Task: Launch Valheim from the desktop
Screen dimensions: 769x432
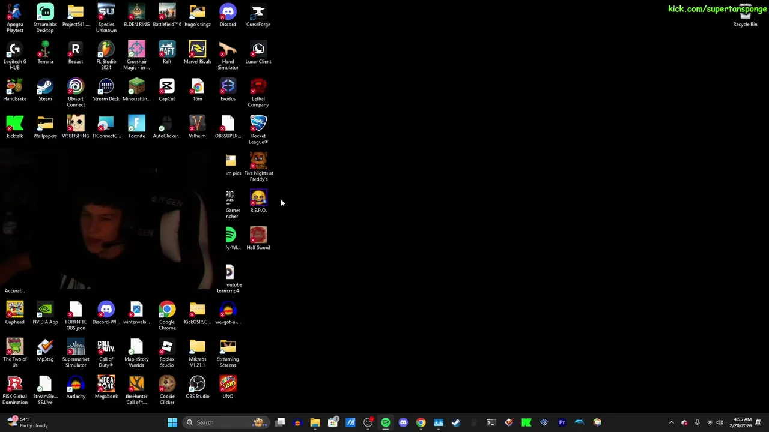Action: pyautogui.click(x=198, y=127)
